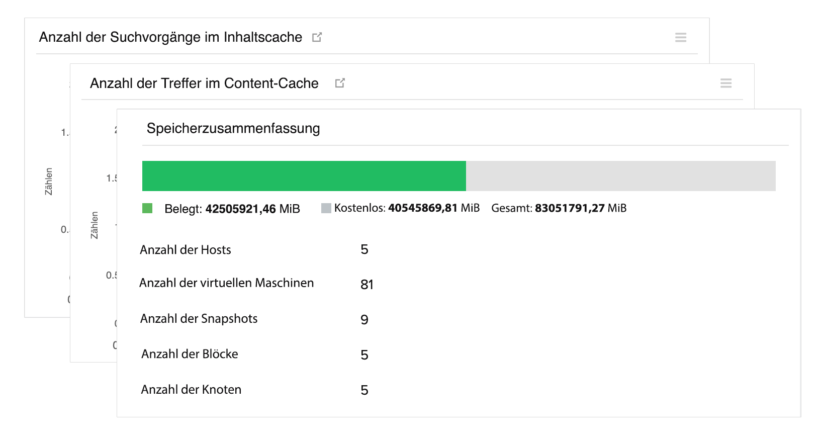
Task: Click the green Belegt legend square
Action: pos(147,208)
